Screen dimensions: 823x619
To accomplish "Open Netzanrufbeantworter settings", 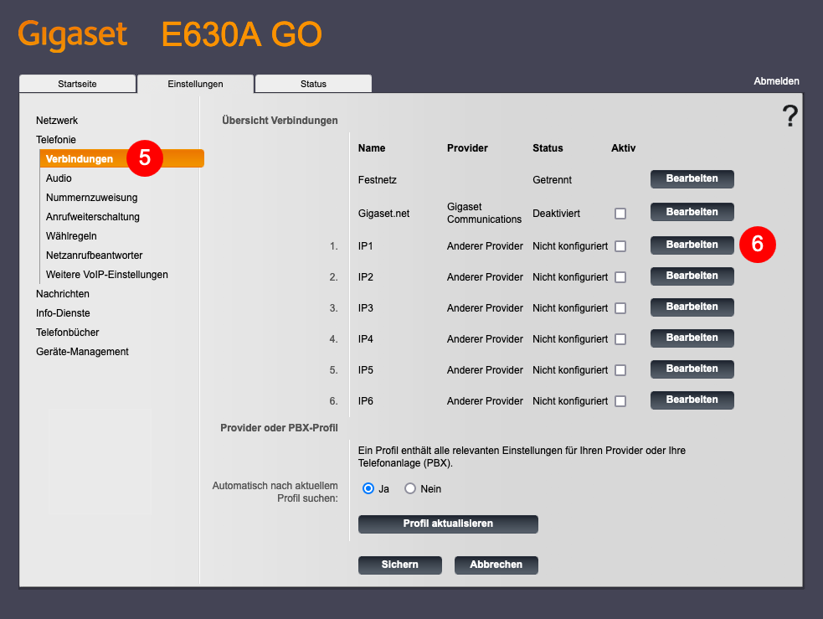I will pos(95,255).
